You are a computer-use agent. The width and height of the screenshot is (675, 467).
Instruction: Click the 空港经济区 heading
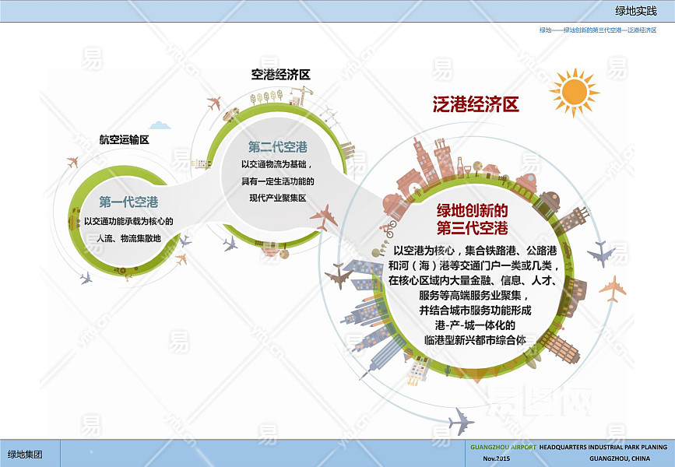click(281, 75)
